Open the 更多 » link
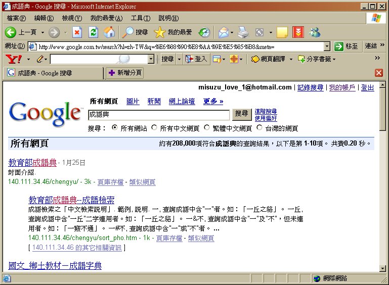389x285 pixels. 213,102
